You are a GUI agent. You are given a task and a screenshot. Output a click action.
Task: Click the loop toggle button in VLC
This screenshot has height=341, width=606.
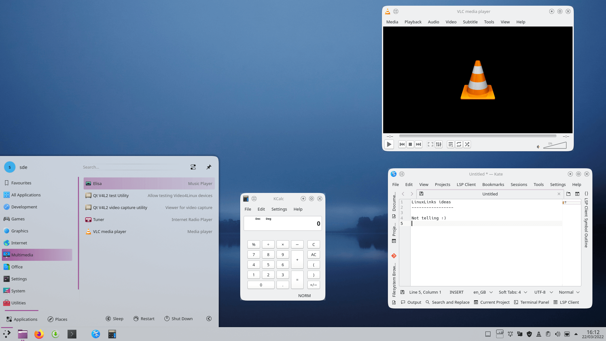[x=459, y=144]
